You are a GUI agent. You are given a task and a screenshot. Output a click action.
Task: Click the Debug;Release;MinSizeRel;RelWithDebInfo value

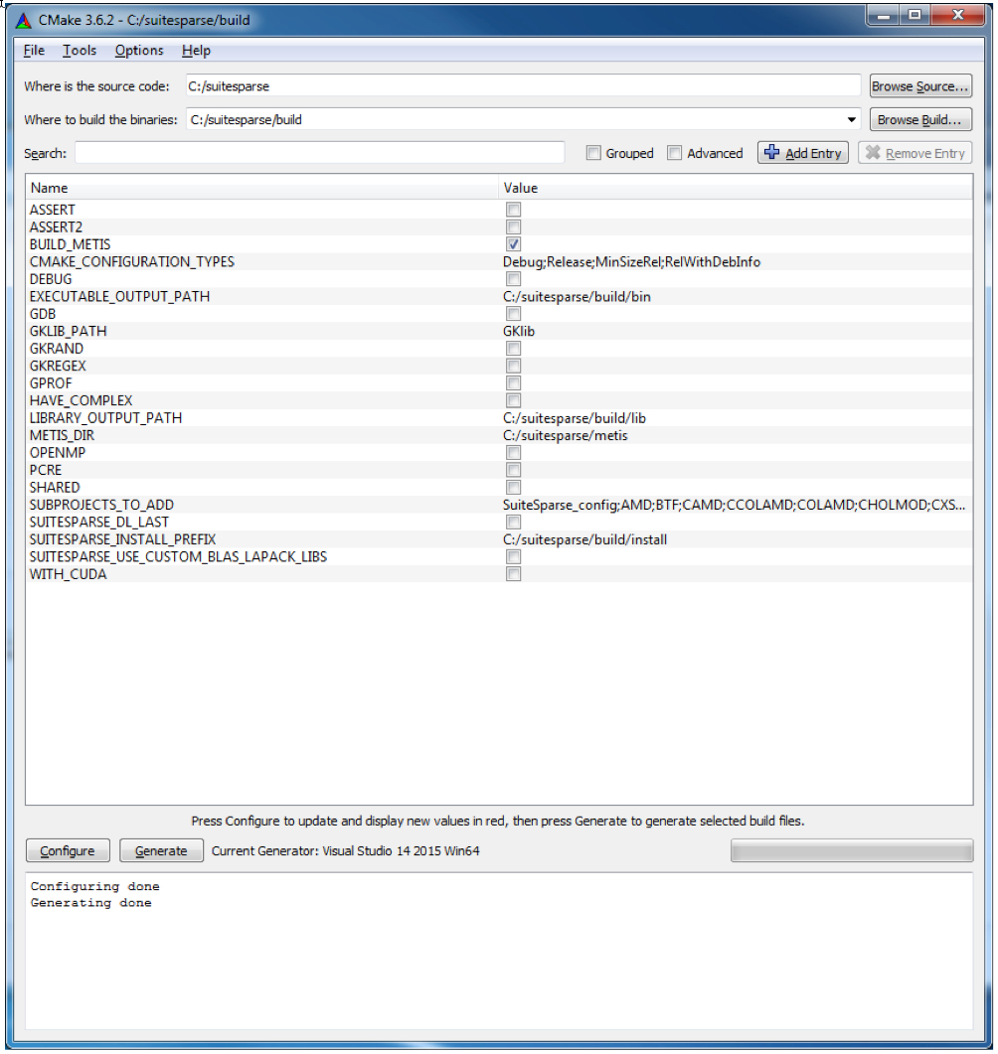coord(633,262)
